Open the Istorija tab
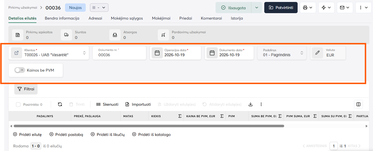 237,18
